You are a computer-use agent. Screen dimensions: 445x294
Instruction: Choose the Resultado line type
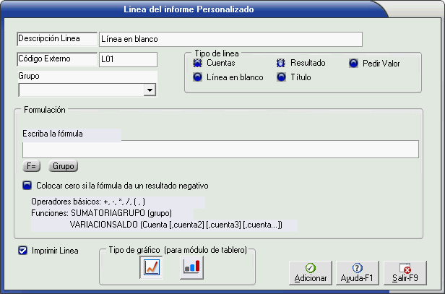[x=282, y=64]
